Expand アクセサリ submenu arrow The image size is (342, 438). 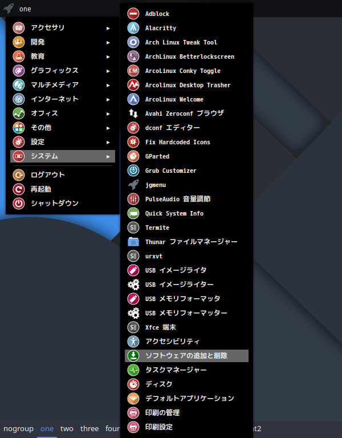[108, 28]
